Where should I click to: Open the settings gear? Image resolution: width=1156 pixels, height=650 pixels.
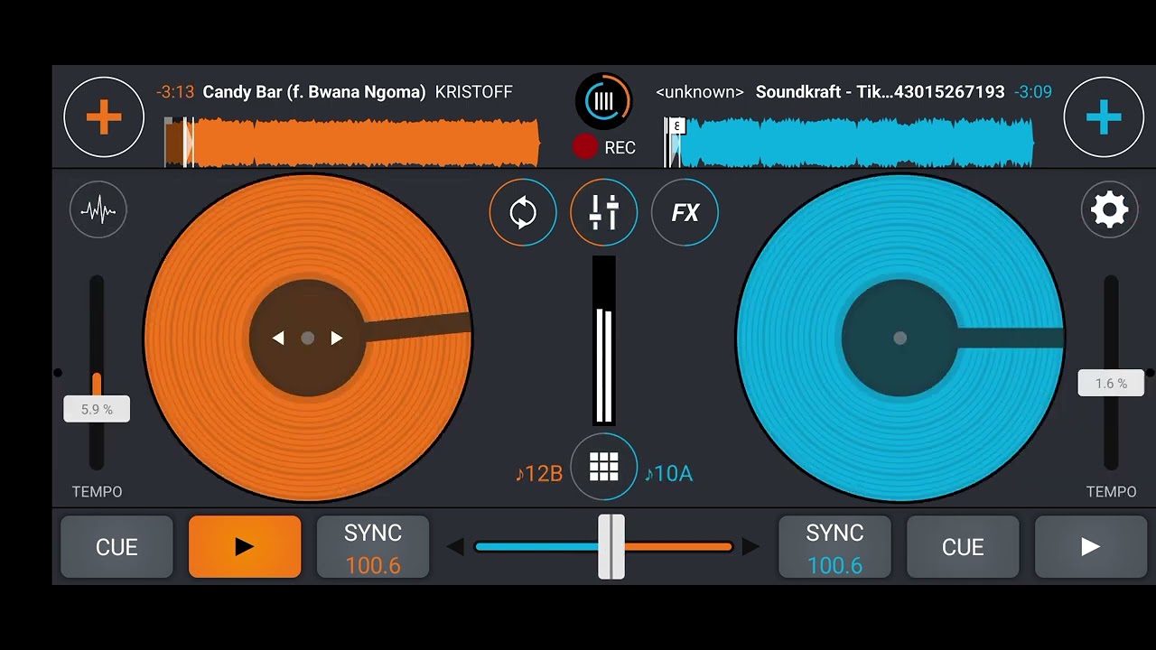tap(1109, 210)
